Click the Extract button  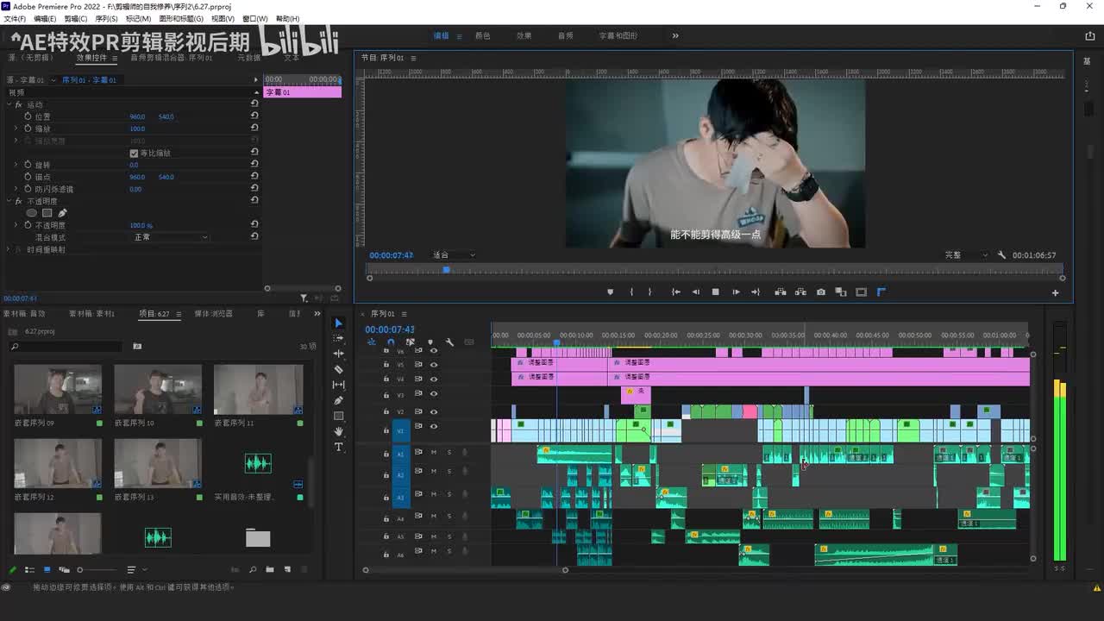800,292
